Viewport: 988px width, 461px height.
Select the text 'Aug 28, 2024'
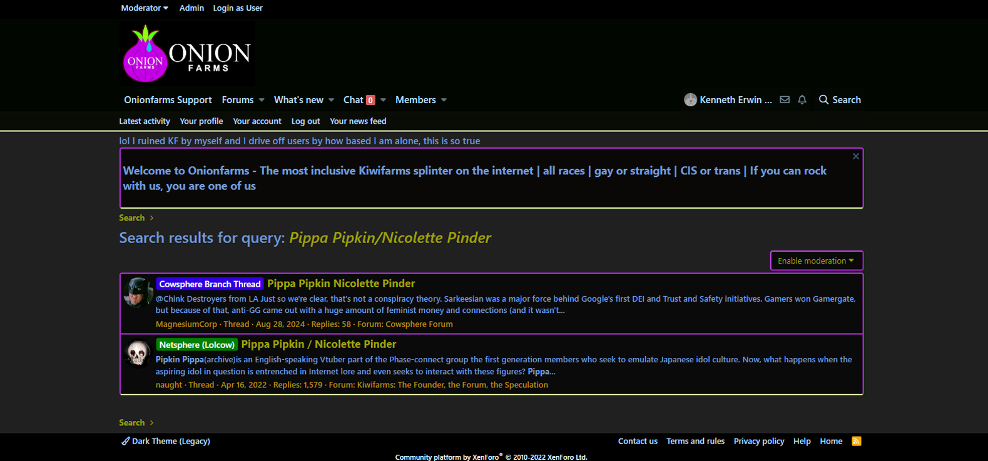click(280, 324)
